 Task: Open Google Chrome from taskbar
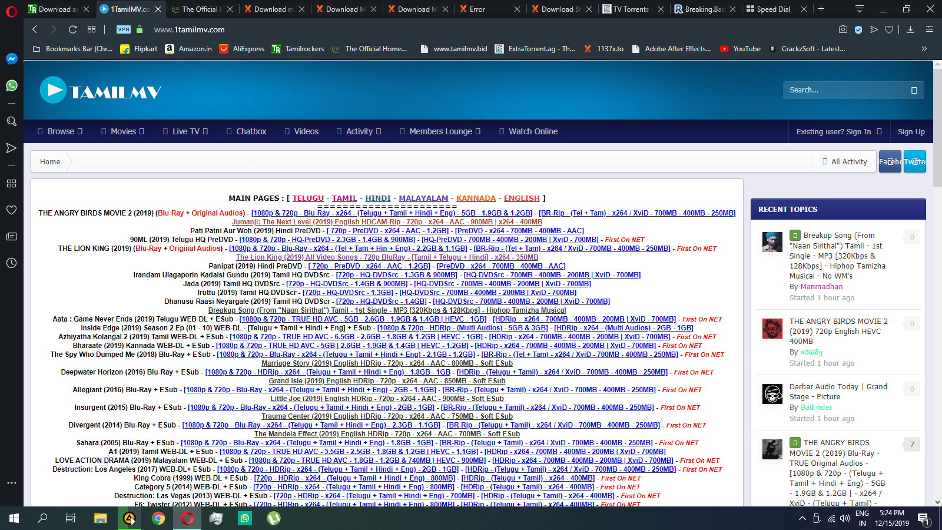[158, 518]
